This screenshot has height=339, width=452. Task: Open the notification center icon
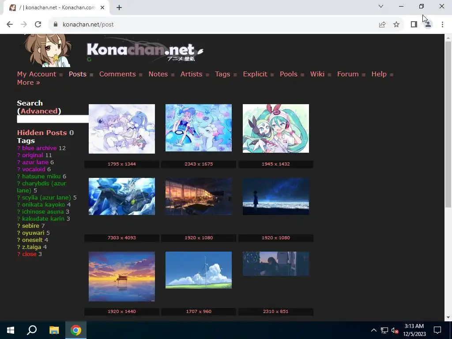437,330
